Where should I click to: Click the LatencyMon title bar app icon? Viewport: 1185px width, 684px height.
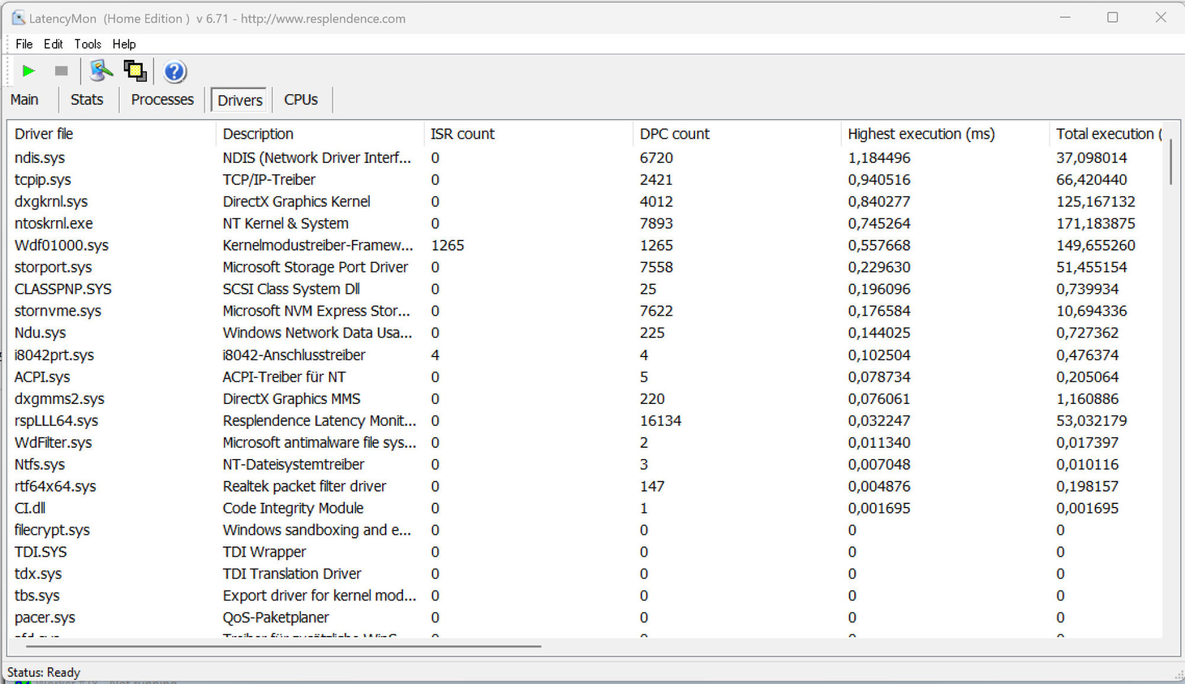19,18
